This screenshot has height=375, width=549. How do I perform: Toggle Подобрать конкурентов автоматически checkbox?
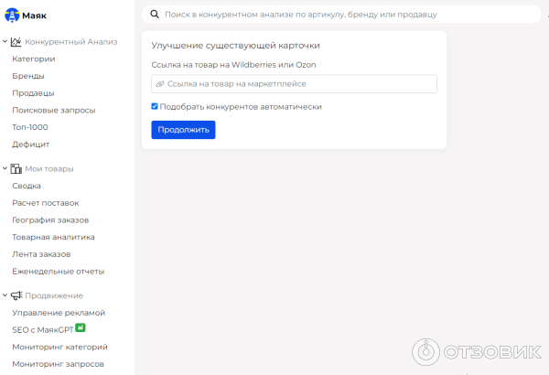pyautogui.click(x=155, y=107)
